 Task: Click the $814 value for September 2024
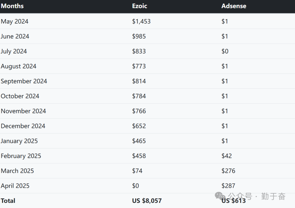pyautogui.click(x=139, y=81)
